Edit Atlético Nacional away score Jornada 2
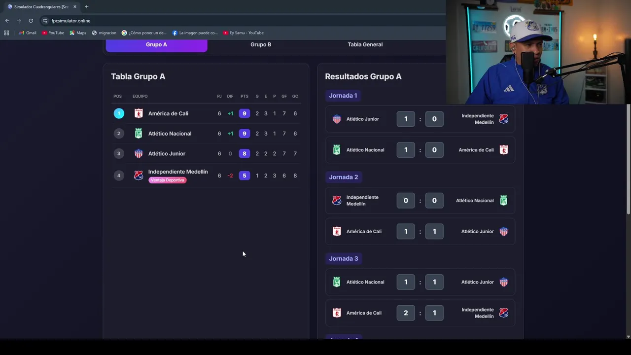Screen dimensions: 631x355 click(x=434, y=201)
